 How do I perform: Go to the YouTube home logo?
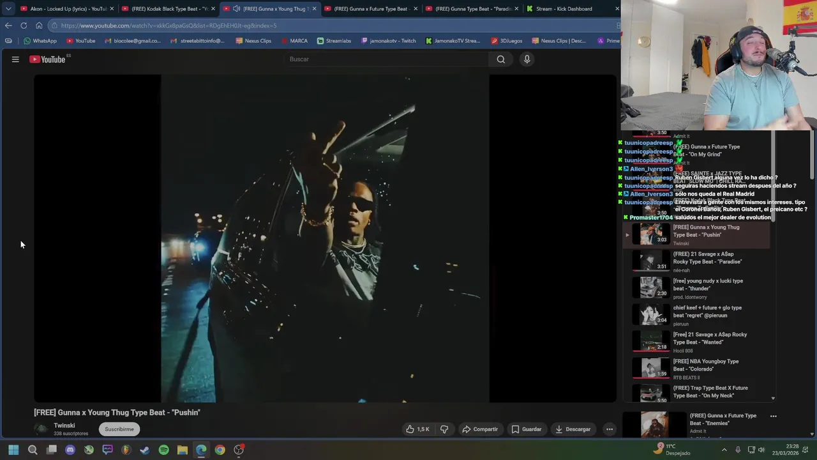pyautogui.click(x=49, y=59)
